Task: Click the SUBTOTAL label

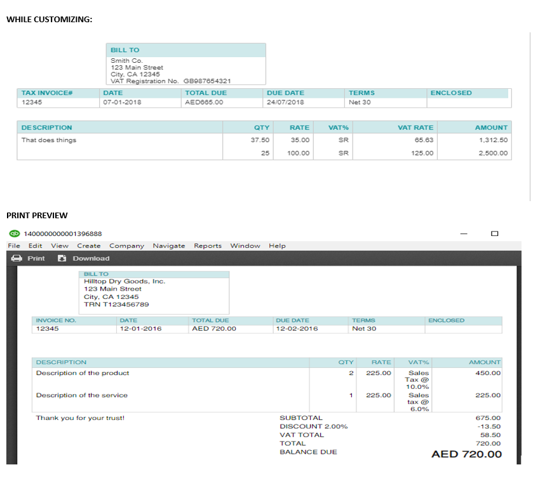Action: pyautogui.click(x=301, y=418)
